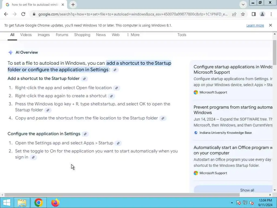Open the Chrome profile avatar
The image size is (277, 208).
coord(262,14)
